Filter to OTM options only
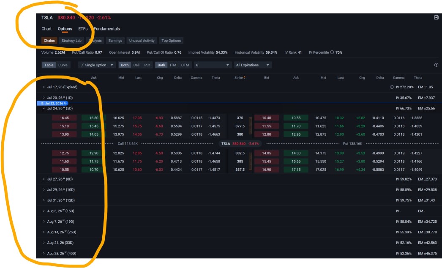This screenshot has height=268, width=442. (185, 65)
